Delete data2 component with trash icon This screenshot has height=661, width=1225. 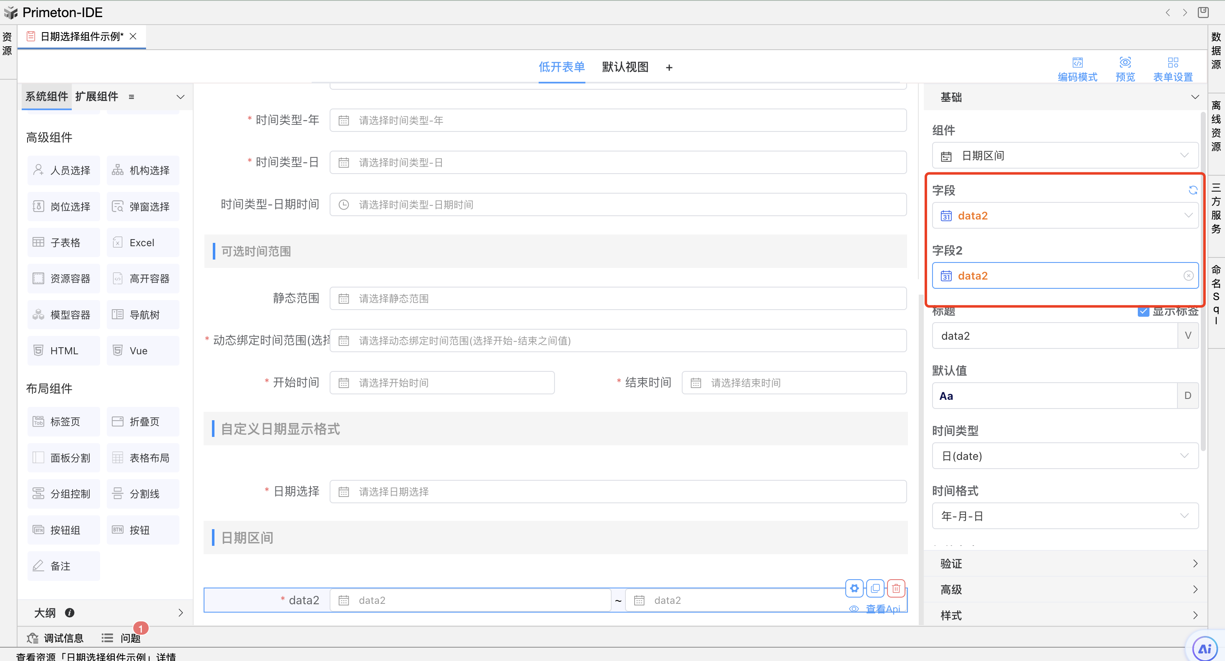[x=896, y=588]
